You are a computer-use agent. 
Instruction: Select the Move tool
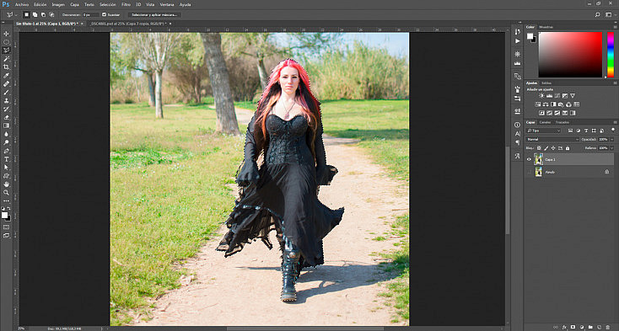pos(6,34)
